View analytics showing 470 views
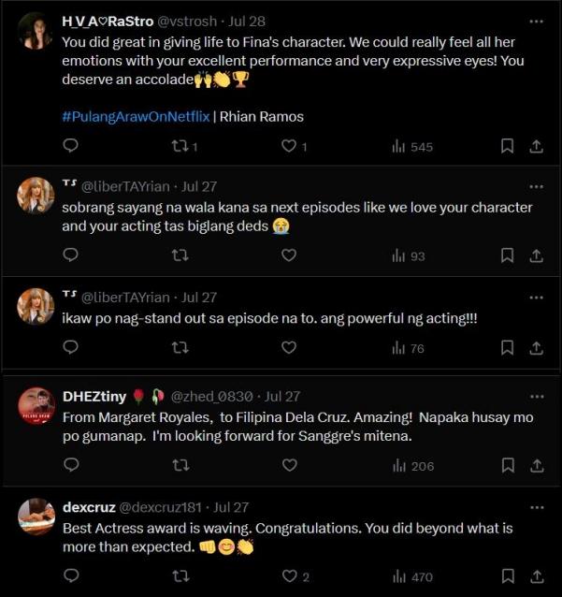Screen dimensions: 562x597 tap(412, 576)
